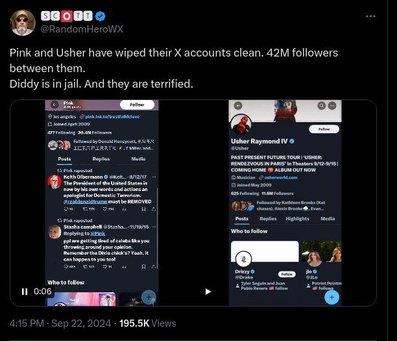Follow Drizzy in Who to follow

click(286, 275)
